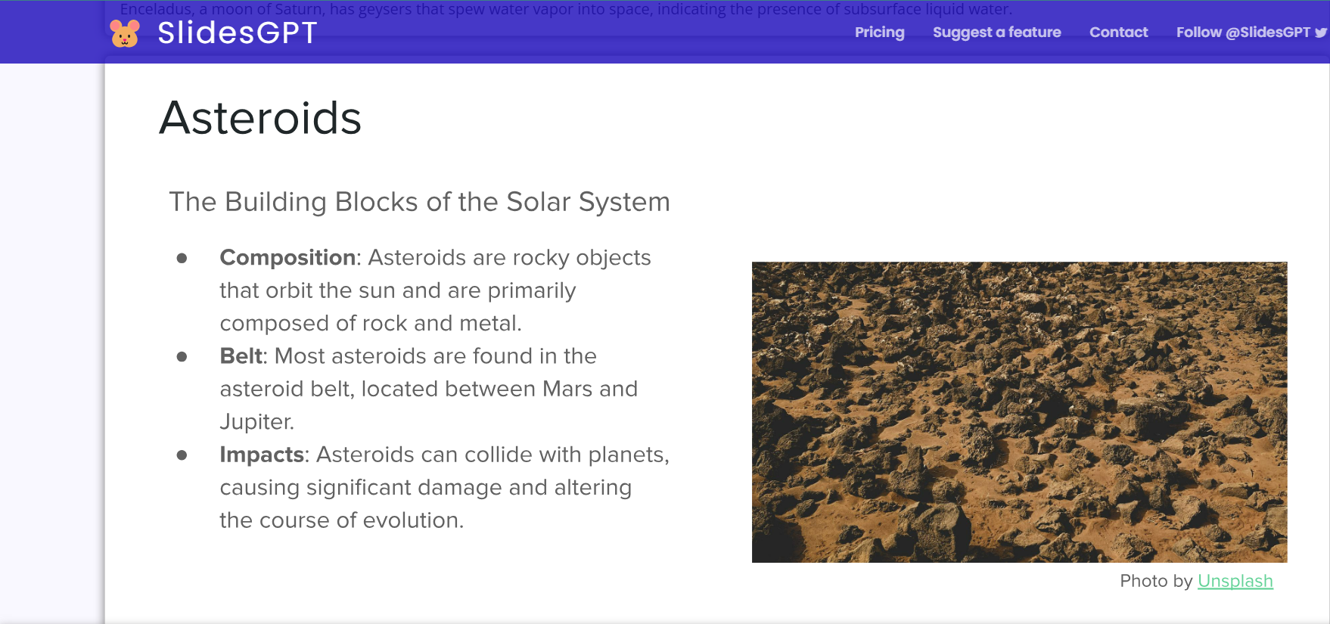1330x624 pixels.
Task: Click the Building Blocks subtitle text
Action: pos(419,202)
